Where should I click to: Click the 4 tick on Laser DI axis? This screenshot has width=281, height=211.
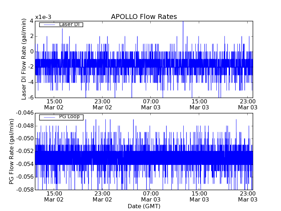point(31,21)
